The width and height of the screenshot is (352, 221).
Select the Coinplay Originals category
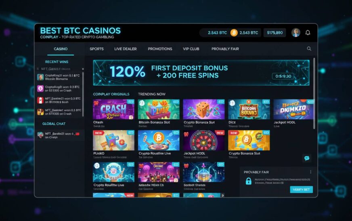tap(111, 94)
